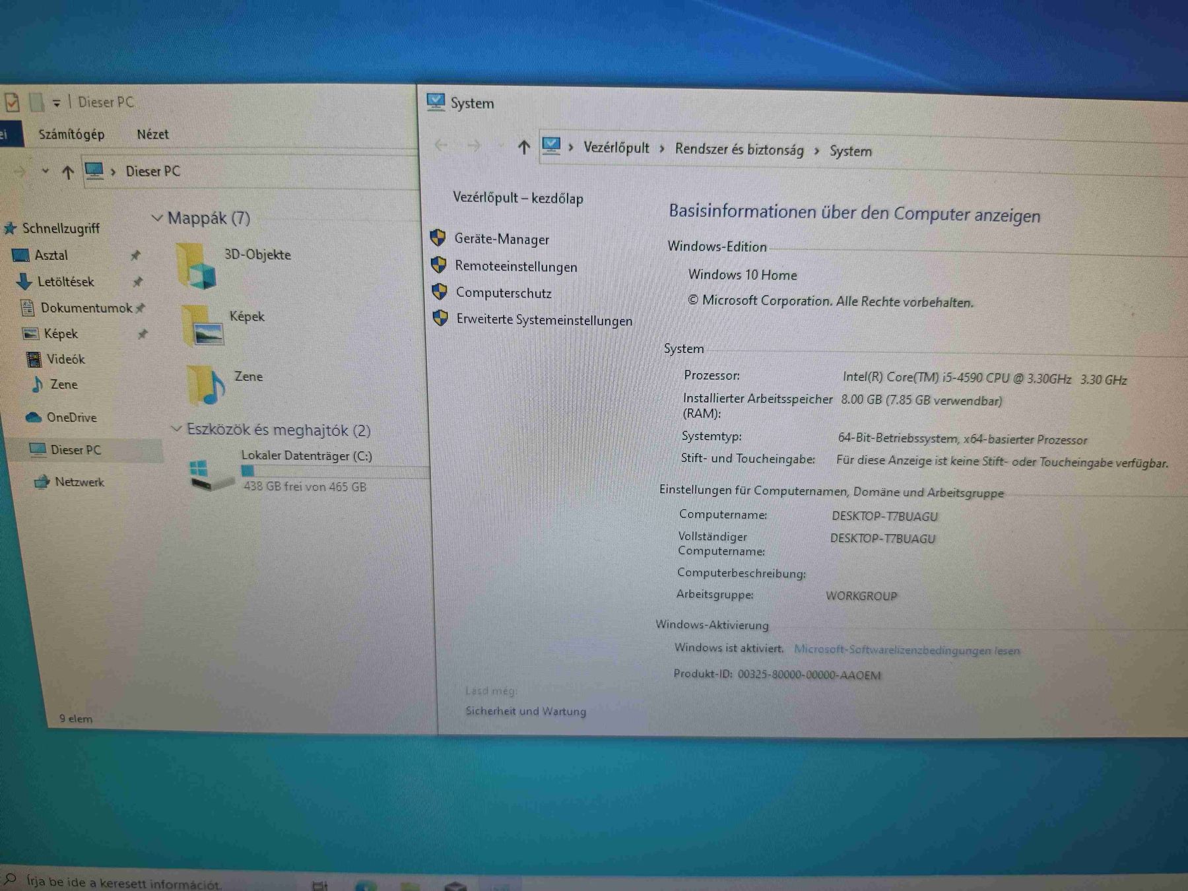1188x891 pixels.
Task: Open quick access toolbar customize dropdown
Action: tap(57, 103)
